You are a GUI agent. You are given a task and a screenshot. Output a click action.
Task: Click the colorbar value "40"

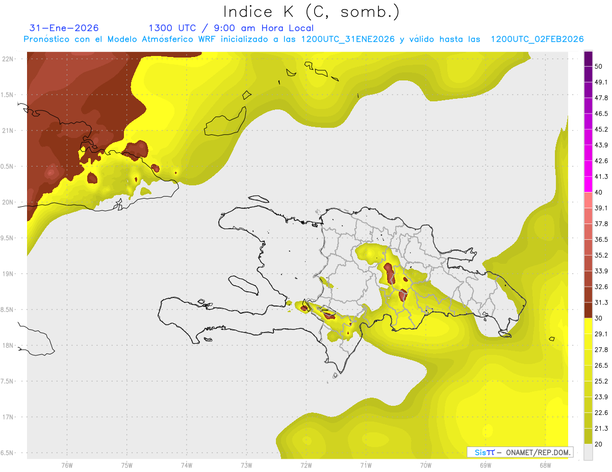pos(599,192)
